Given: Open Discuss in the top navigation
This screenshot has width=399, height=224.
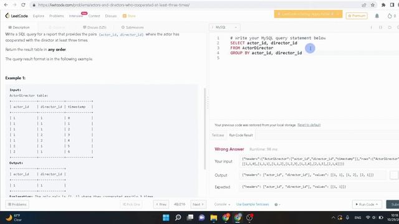Looking at the screenshot, I should tap(111, 16).
